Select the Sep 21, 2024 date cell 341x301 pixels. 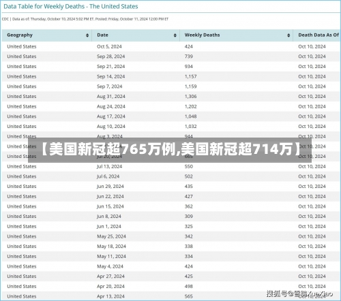point(111,67)
